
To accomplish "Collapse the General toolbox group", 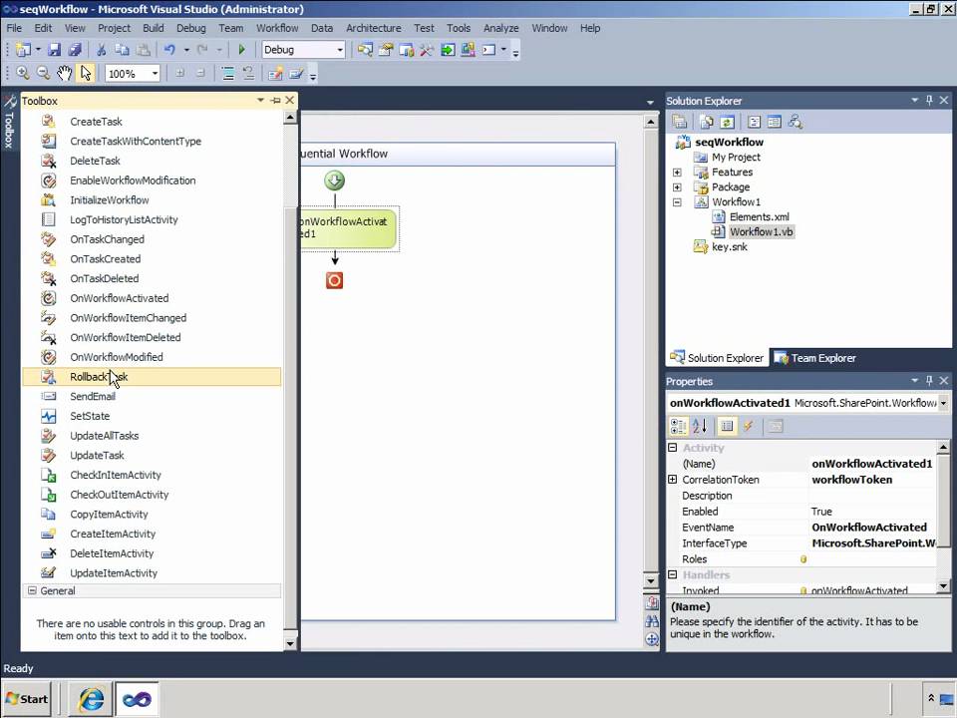I will coord(32,591).
